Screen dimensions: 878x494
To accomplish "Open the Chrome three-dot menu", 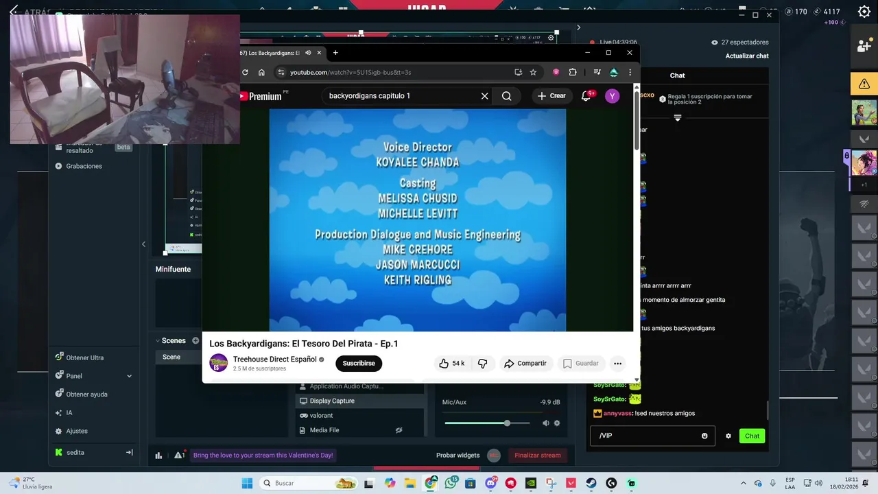I will [630, 72].
